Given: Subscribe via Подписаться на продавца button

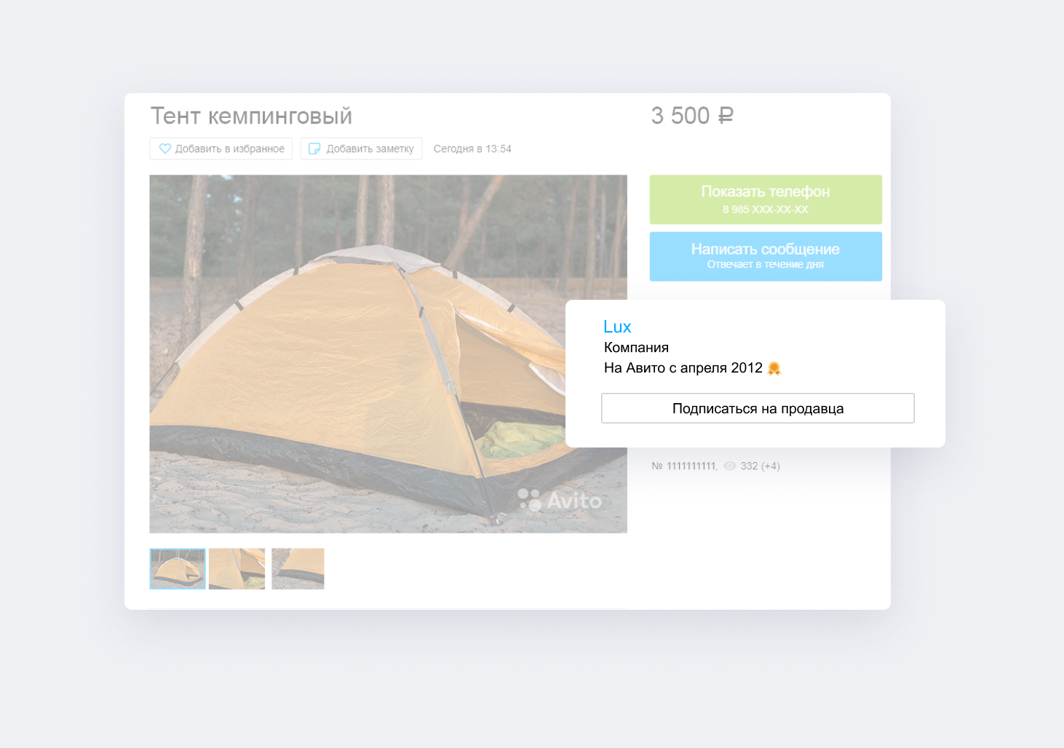Looking at the screenshot, I should pyautogui.click(x=758, y=408).
